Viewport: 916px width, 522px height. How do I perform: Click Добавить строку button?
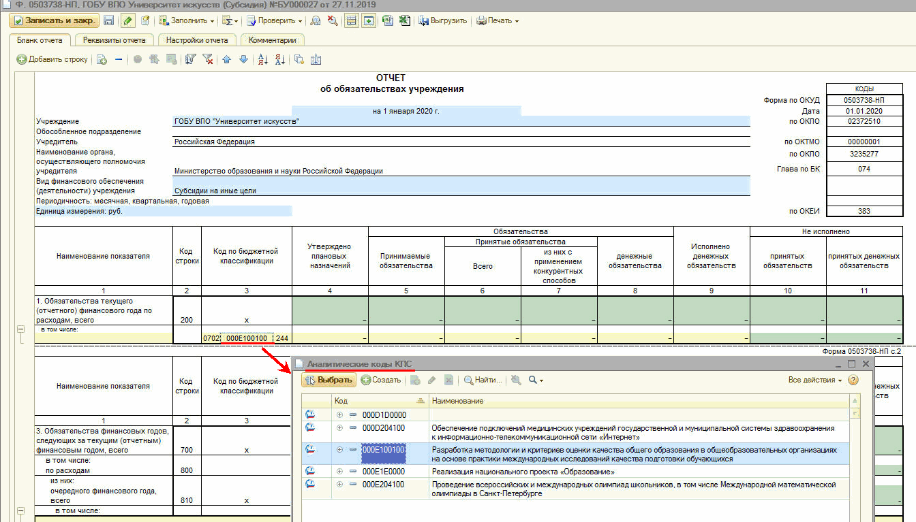click(x=52, y=59)
